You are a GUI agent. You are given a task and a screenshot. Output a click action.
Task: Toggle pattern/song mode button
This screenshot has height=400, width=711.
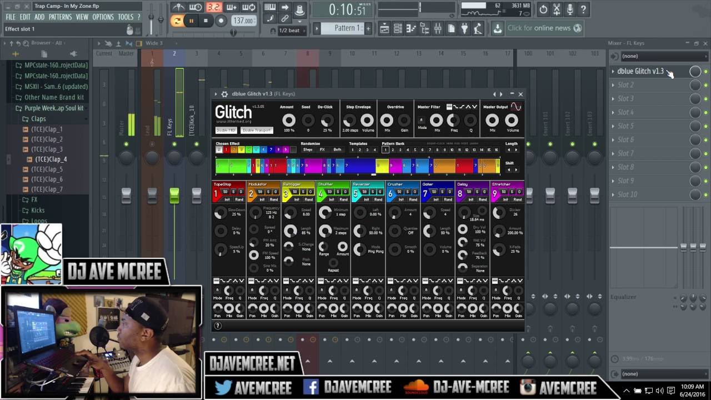(177, 21)
